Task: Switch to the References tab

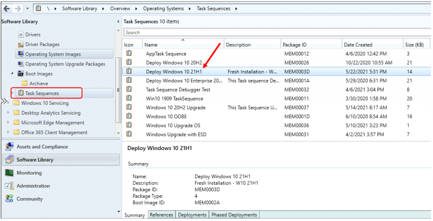Action: (162, 215)
